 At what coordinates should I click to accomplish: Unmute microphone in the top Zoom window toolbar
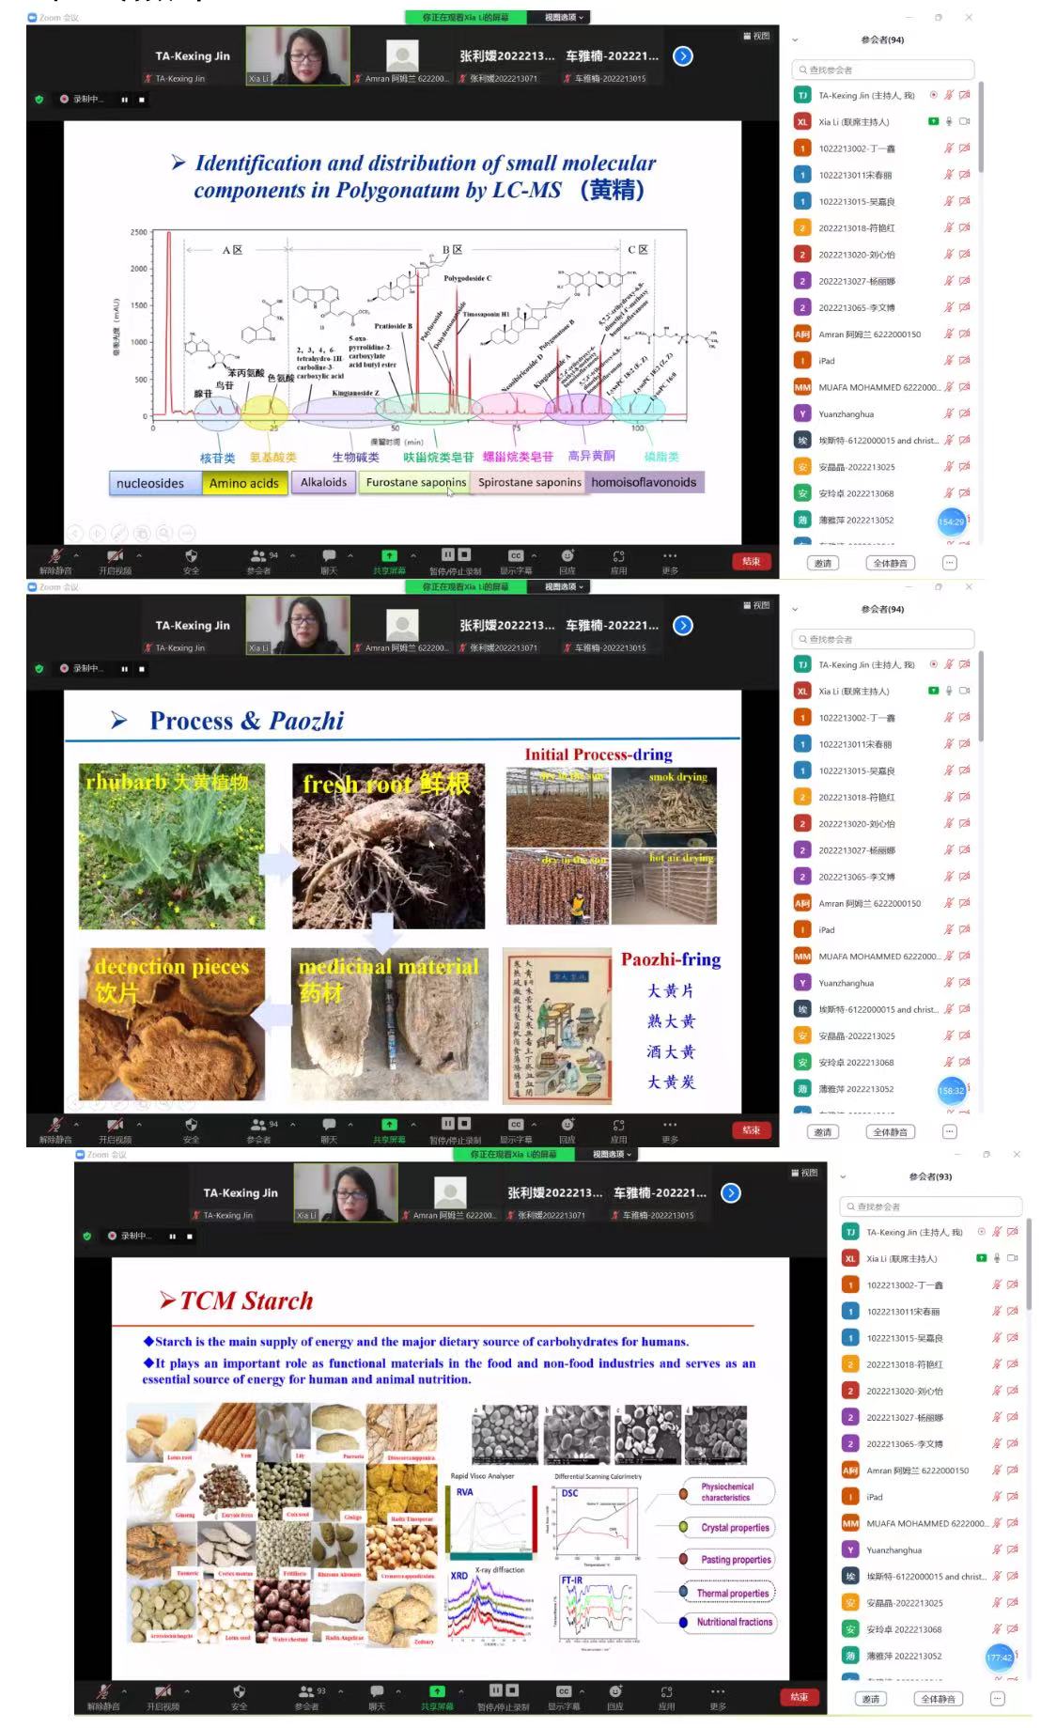click(55, 556)
